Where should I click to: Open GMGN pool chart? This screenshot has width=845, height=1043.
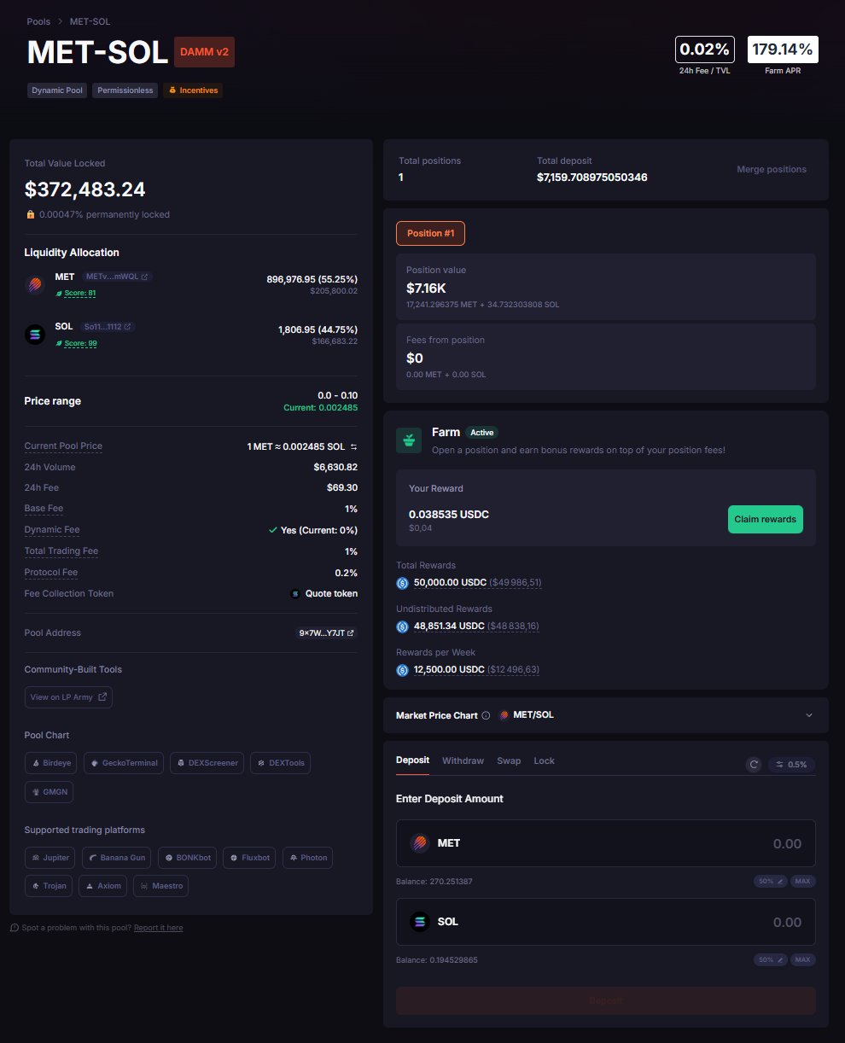[49, 792]
